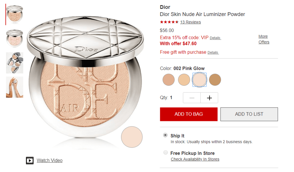Select Free Pickup In Store radio button
294x172 pixels.
(x=165, y=152)
